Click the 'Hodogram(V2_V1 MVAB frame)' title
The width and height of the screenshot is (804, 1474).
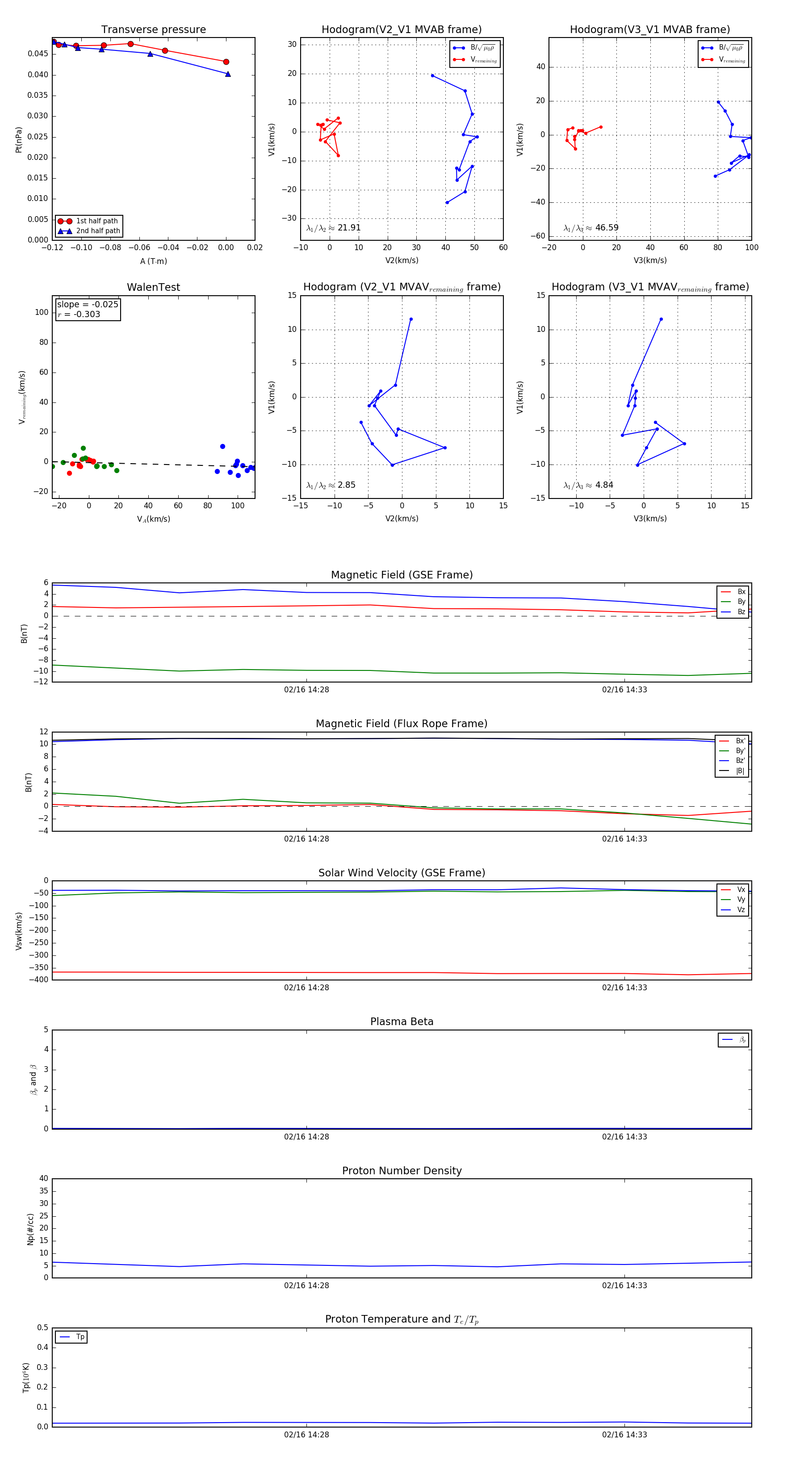coord(402,30)
